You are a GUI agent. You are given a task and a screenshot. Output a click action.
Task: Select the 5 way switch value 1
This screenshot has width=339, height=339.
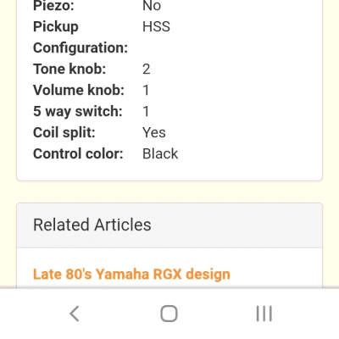point(146,111)
